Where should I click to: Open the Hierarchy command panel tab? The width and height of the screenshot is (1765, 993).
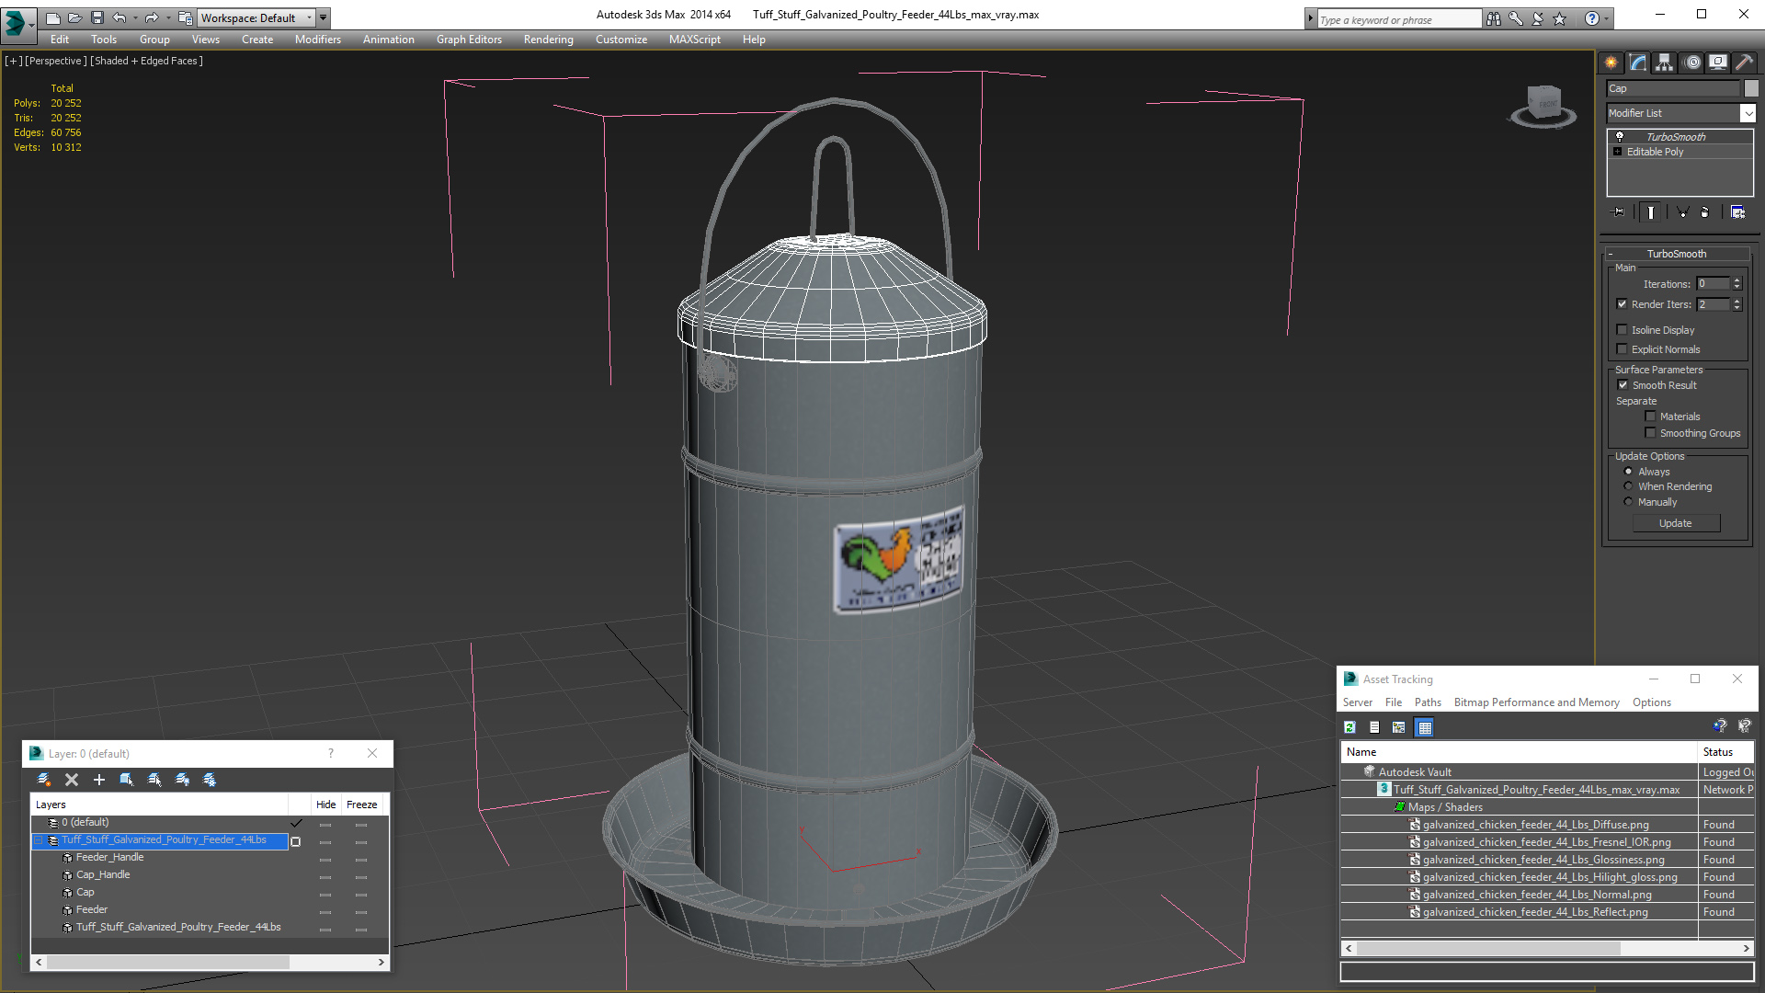point(1664,63)
